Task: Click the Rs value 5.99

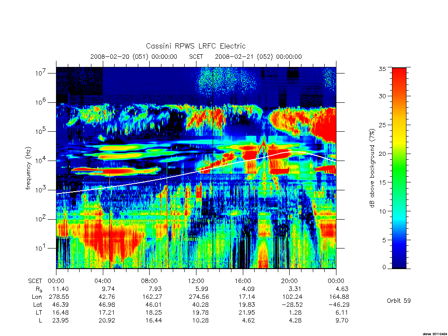Action: [202, 289]
